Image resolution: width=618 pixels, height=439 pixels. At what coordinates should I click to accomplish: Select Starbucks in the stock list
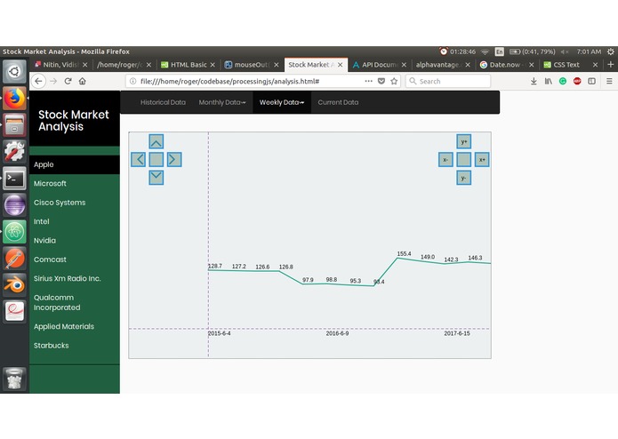pos(75,346)
